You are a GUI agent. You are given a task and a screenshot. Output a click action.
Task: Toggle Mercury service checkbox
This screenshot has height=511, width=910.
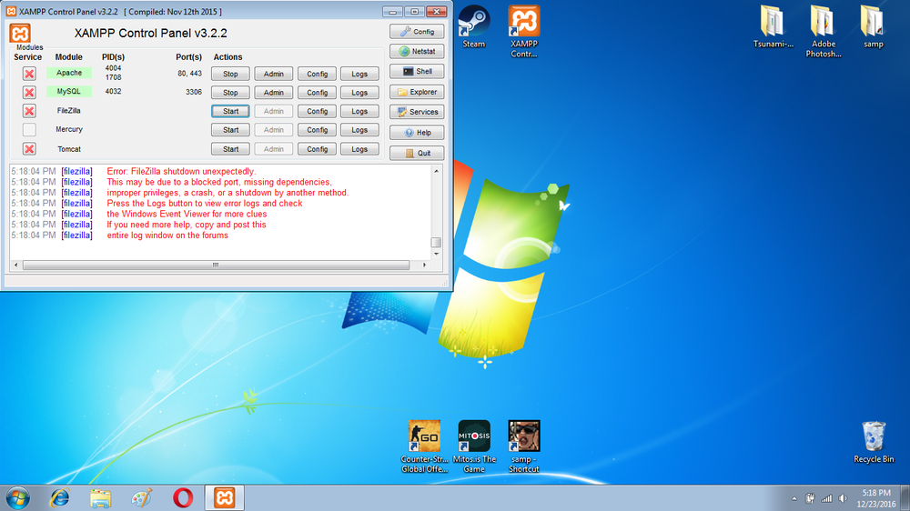coord(29,129)
